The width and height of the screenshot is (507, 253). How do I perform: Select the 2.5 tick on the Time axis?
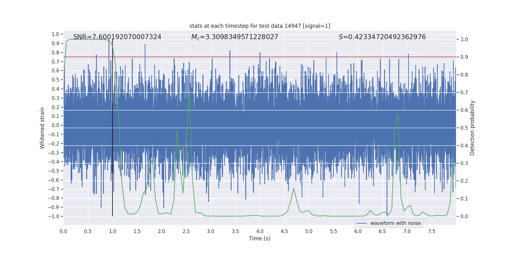click(x=186, y=231)
